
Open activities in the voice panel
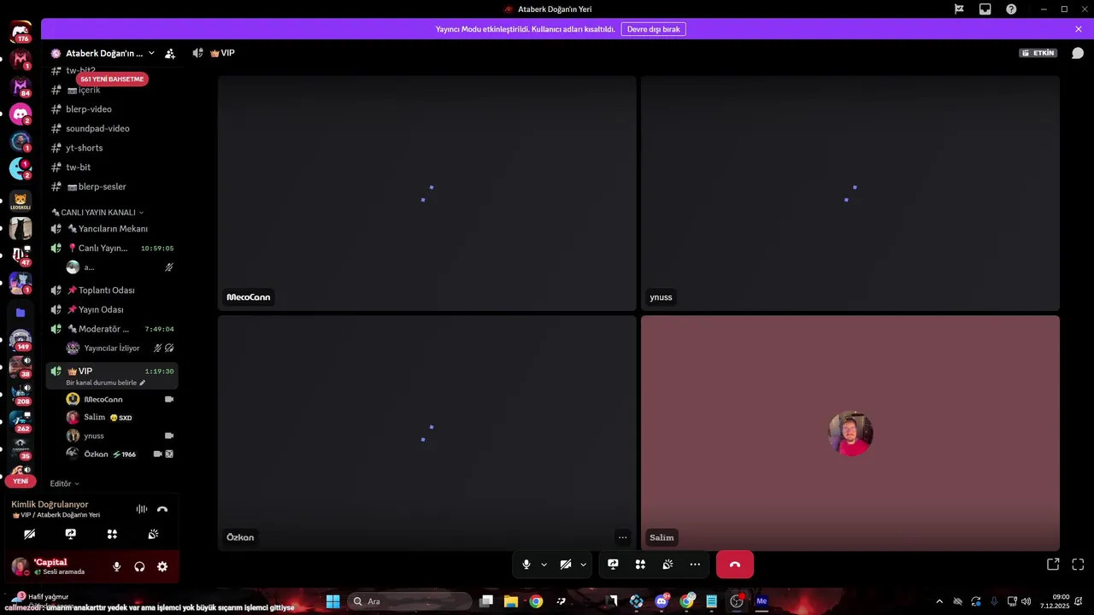pos(112,534)
